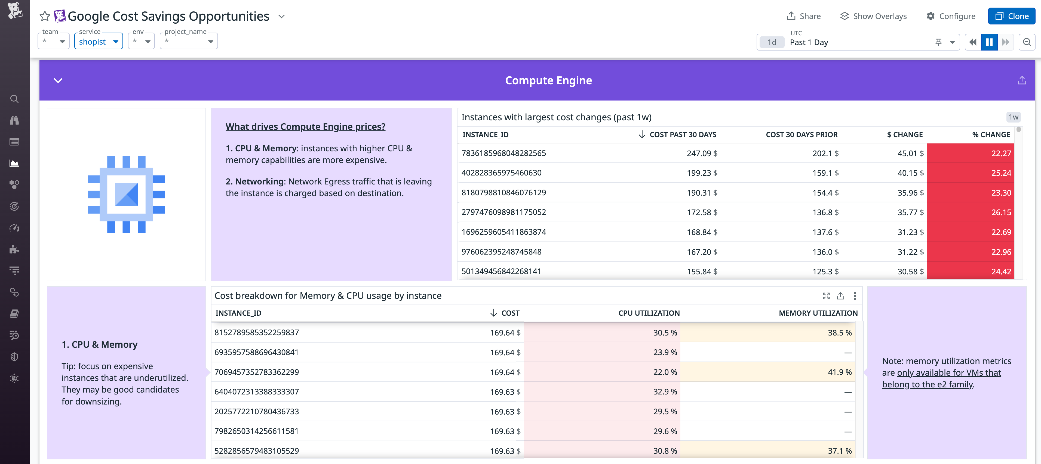Click the Security shield icon in sidebar
Image resolution: width=1041 pixels, height=464 pixels.
coord(14,356)
